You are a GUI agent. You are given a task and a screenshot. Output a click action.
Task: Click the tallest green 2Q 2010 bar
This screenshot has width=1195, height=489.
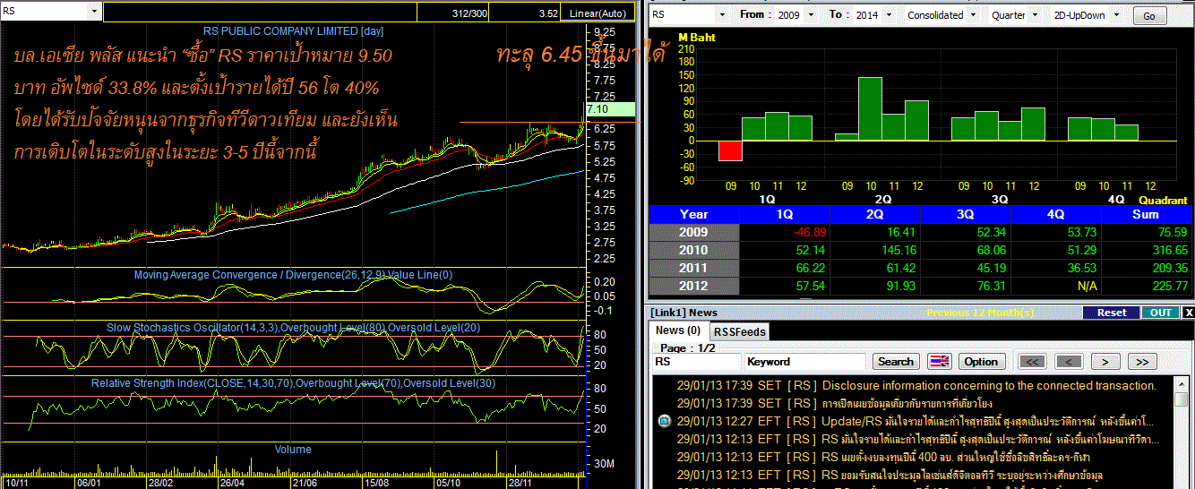click(870, 108)
